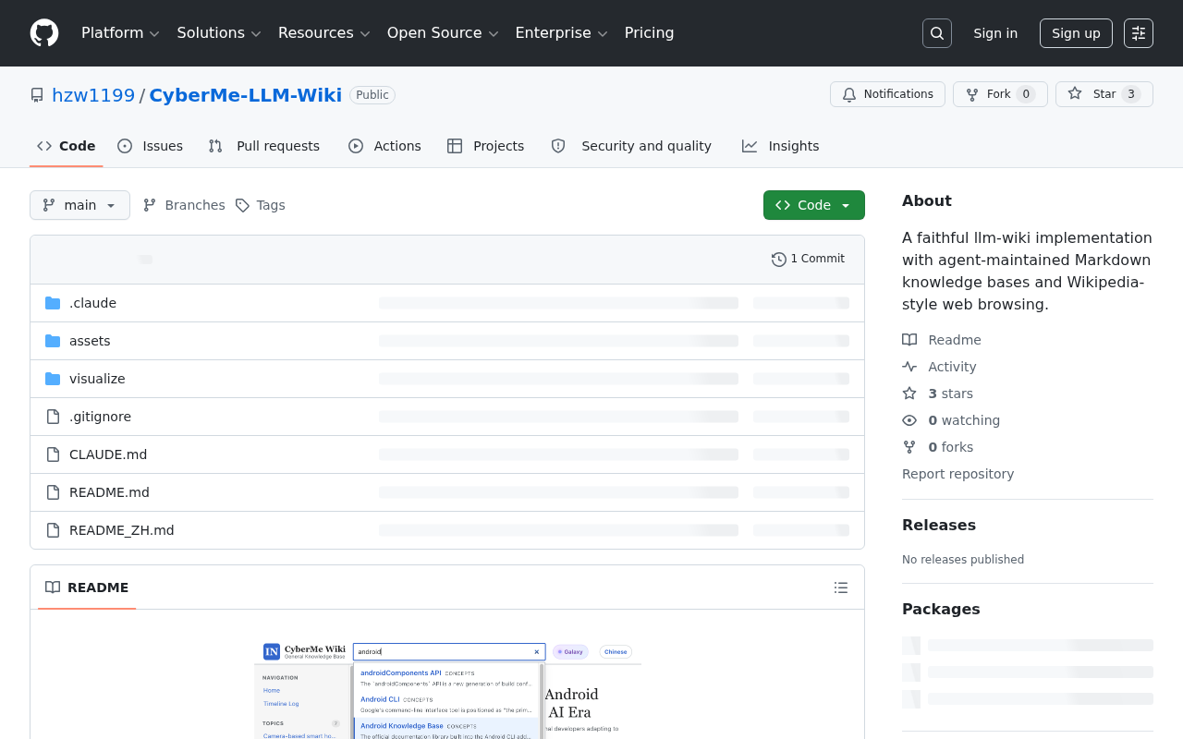
Task: Click the README_ZH.md file icon
Action: (53, 530)
